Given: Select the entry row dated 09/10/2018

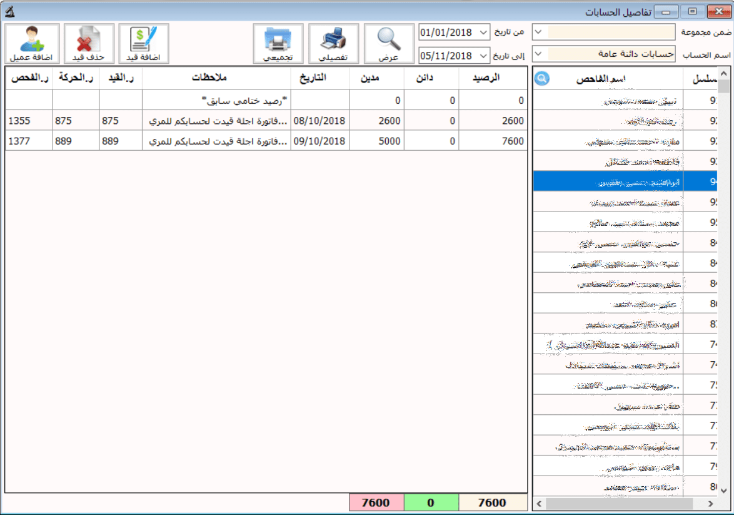Looking at the screenshot, I should (x=266, y=141).
